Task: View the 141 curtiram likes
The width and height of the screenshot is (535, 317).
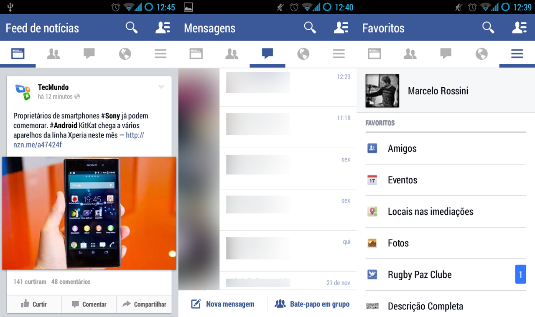Action: (30, 281)
